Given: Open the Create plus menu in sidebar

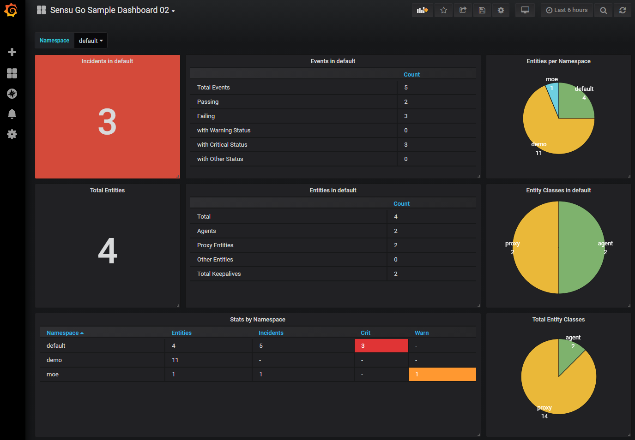Looking at the screenshot, I should pyautogui.click(x=12, y=52).
